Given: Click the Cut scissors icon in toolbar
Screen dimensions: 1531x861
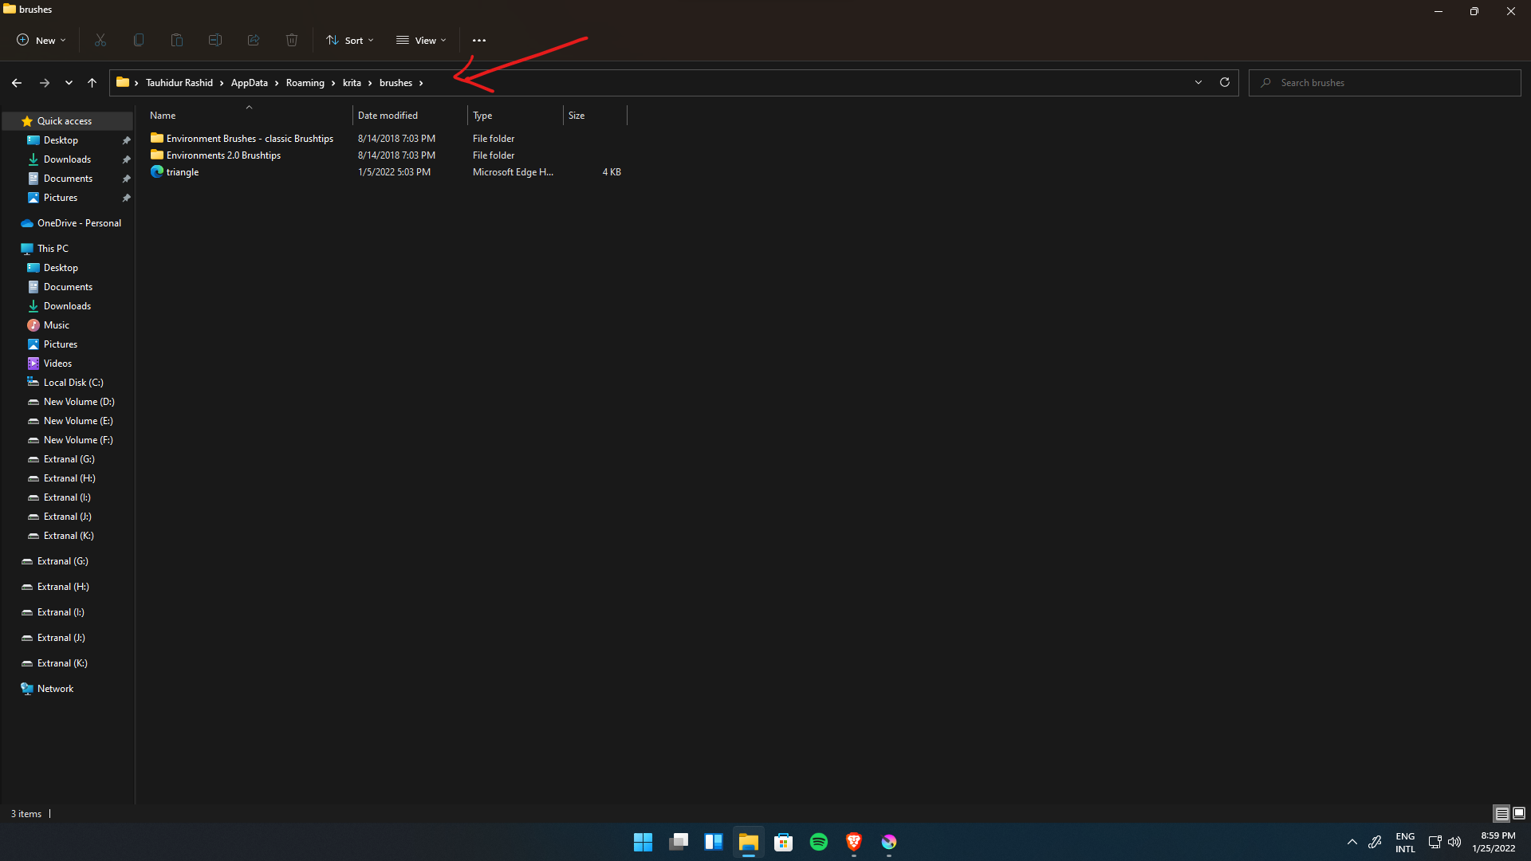Looking at the screenshot, I should click(100, 40).
